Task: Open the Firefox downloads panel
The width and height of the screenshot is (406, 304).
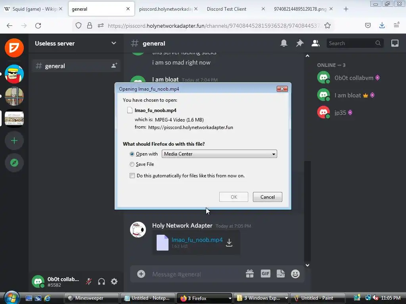Action: coord(382,25)
